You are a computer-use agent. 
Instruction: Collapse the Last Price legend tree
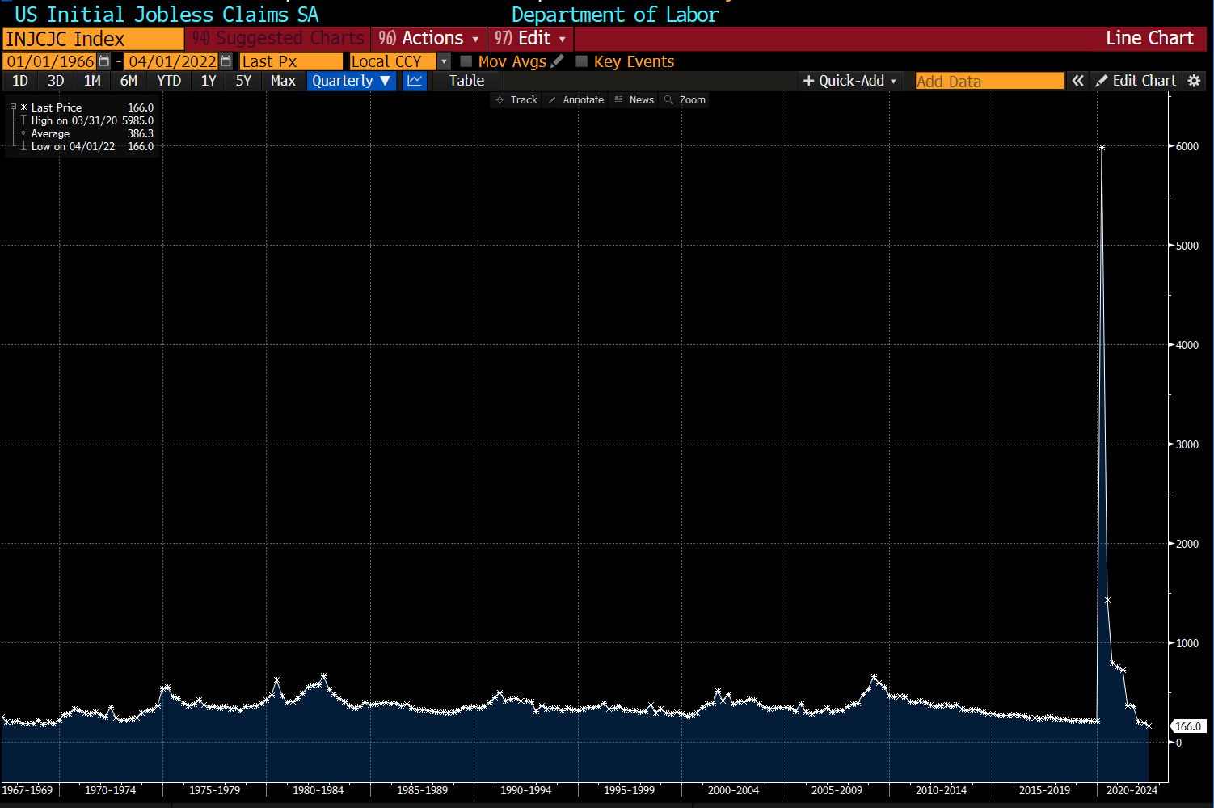(x=13, y=107)
